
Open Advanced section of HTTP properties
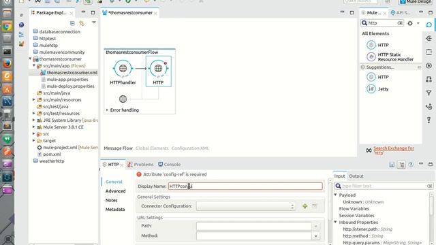115,191
